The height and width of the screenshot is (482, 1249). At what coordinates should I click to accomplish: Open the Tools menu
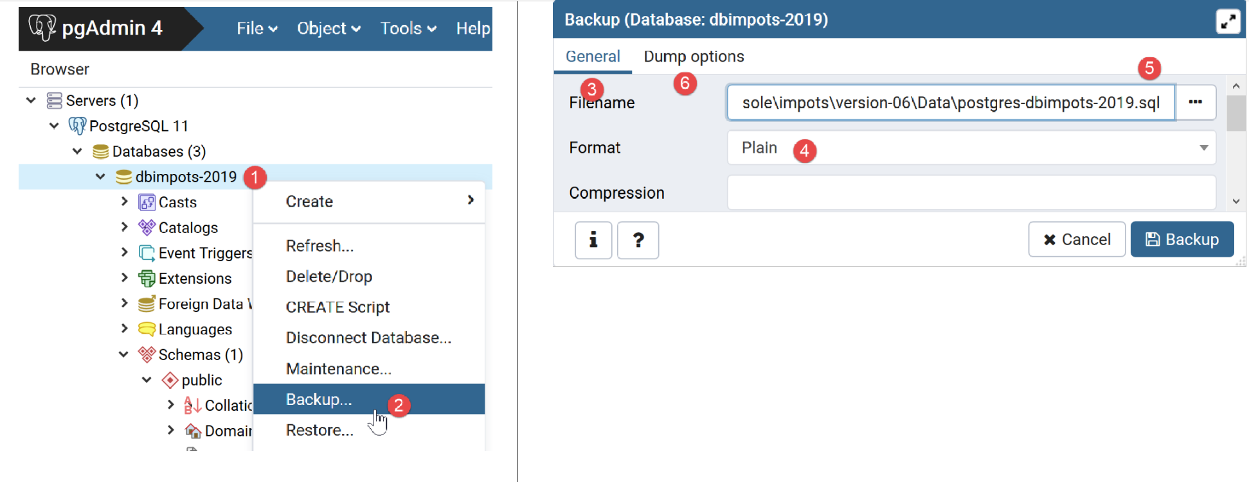coord(408,28)
